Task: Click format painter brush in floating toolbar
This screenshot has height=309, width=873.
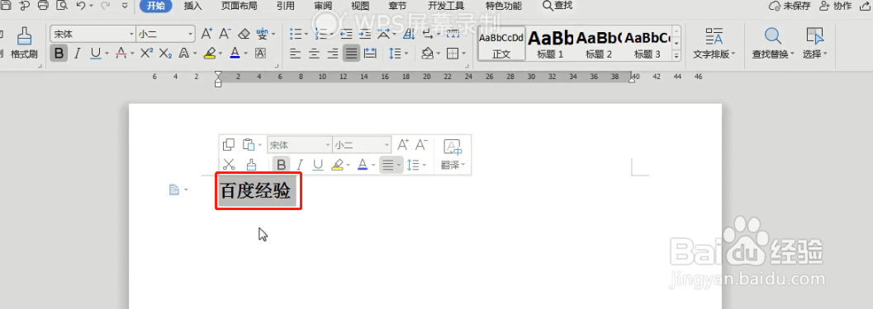Action: click(251, 165)
